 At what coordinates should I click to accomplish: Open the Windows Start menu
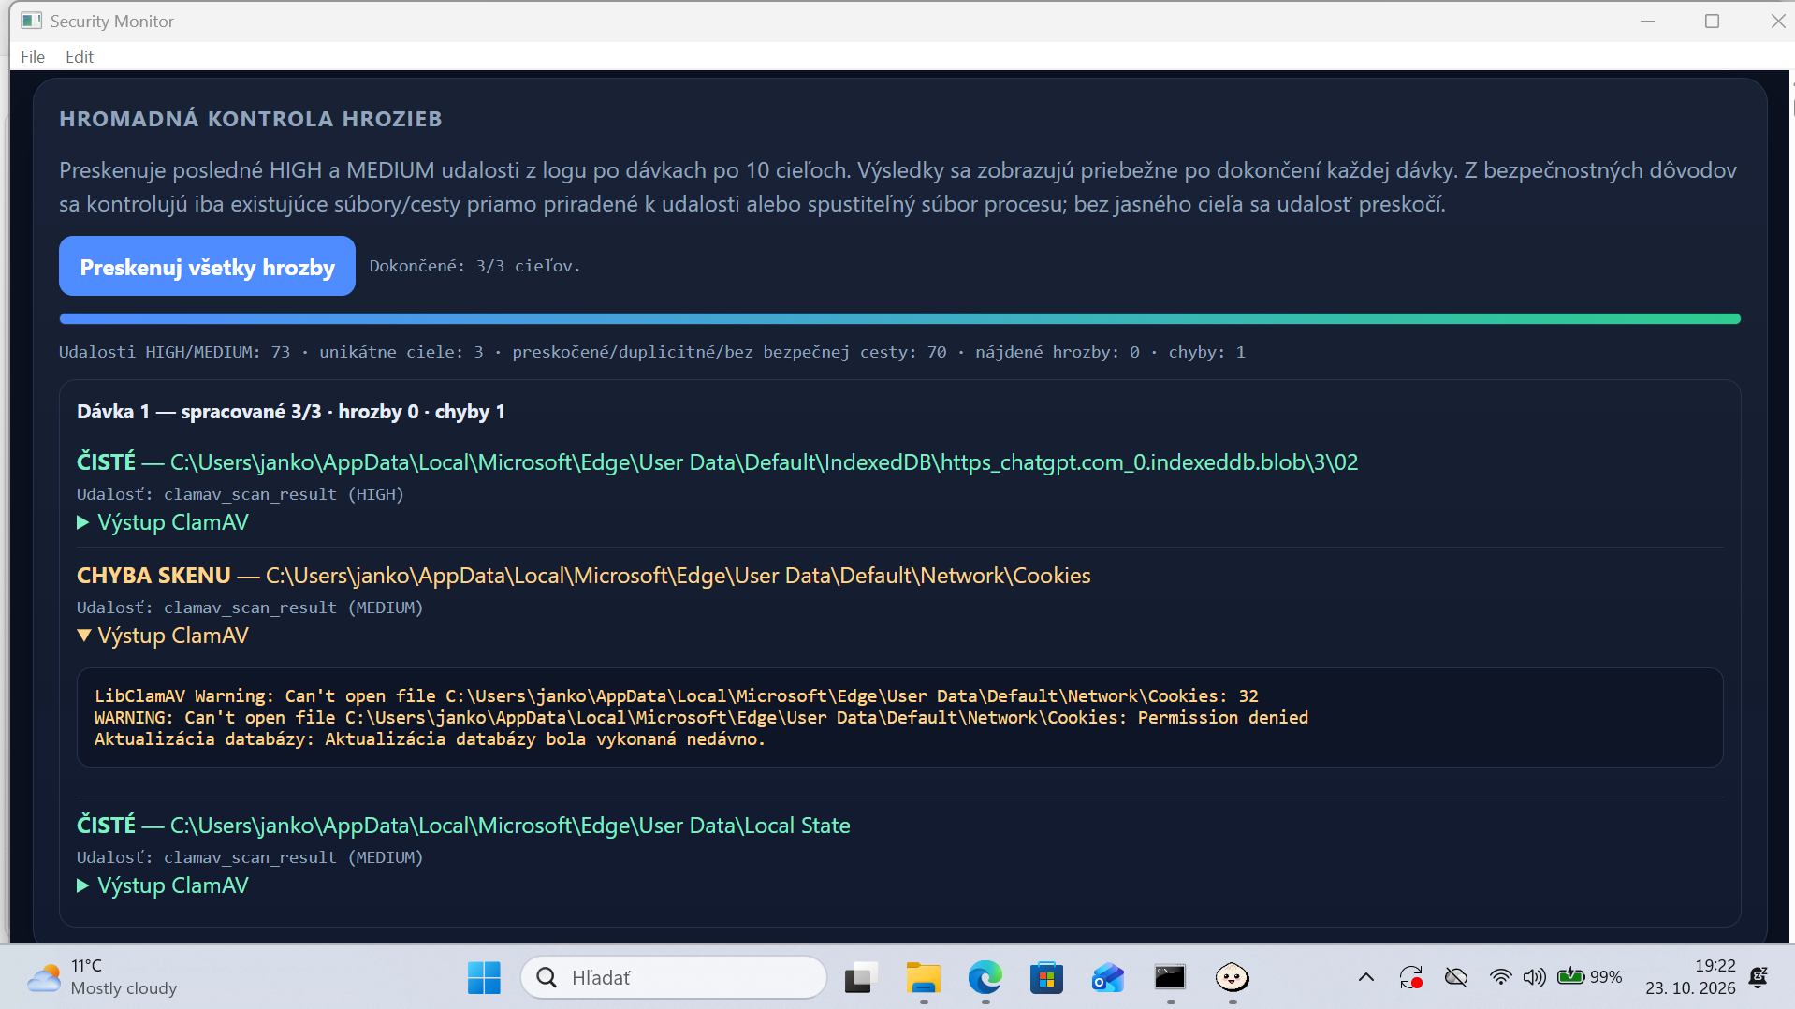coord(484,978)
